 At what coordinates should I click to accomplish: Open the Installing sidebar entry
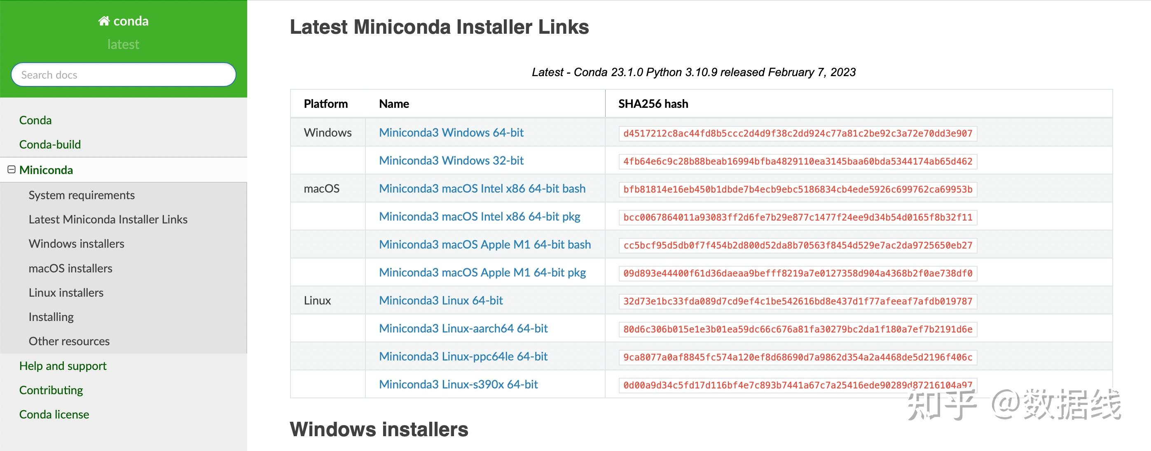(x=51, y=317)
